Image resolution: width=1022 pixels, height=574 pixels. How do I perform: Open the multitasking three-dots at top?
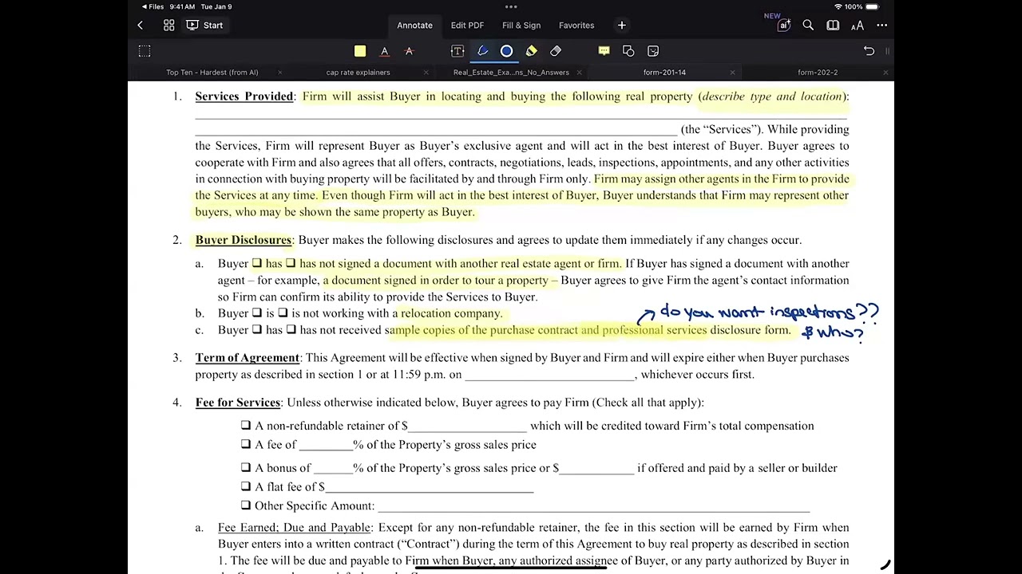click(511, 6)
